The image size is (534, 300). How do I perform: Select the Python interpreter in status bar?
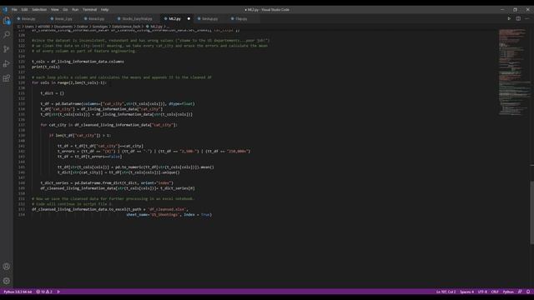pyautogui.click(x=18, y=292)
